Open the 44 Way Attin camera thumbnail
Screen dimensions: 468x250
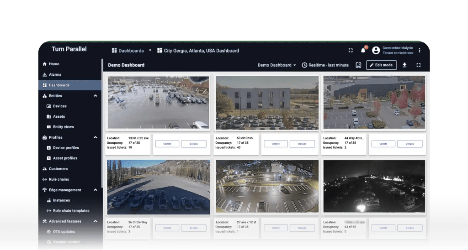(374, 102)
